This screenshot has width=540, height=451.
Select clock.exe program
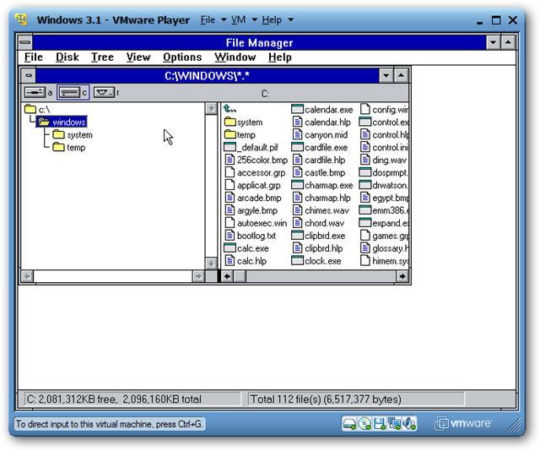316,261
